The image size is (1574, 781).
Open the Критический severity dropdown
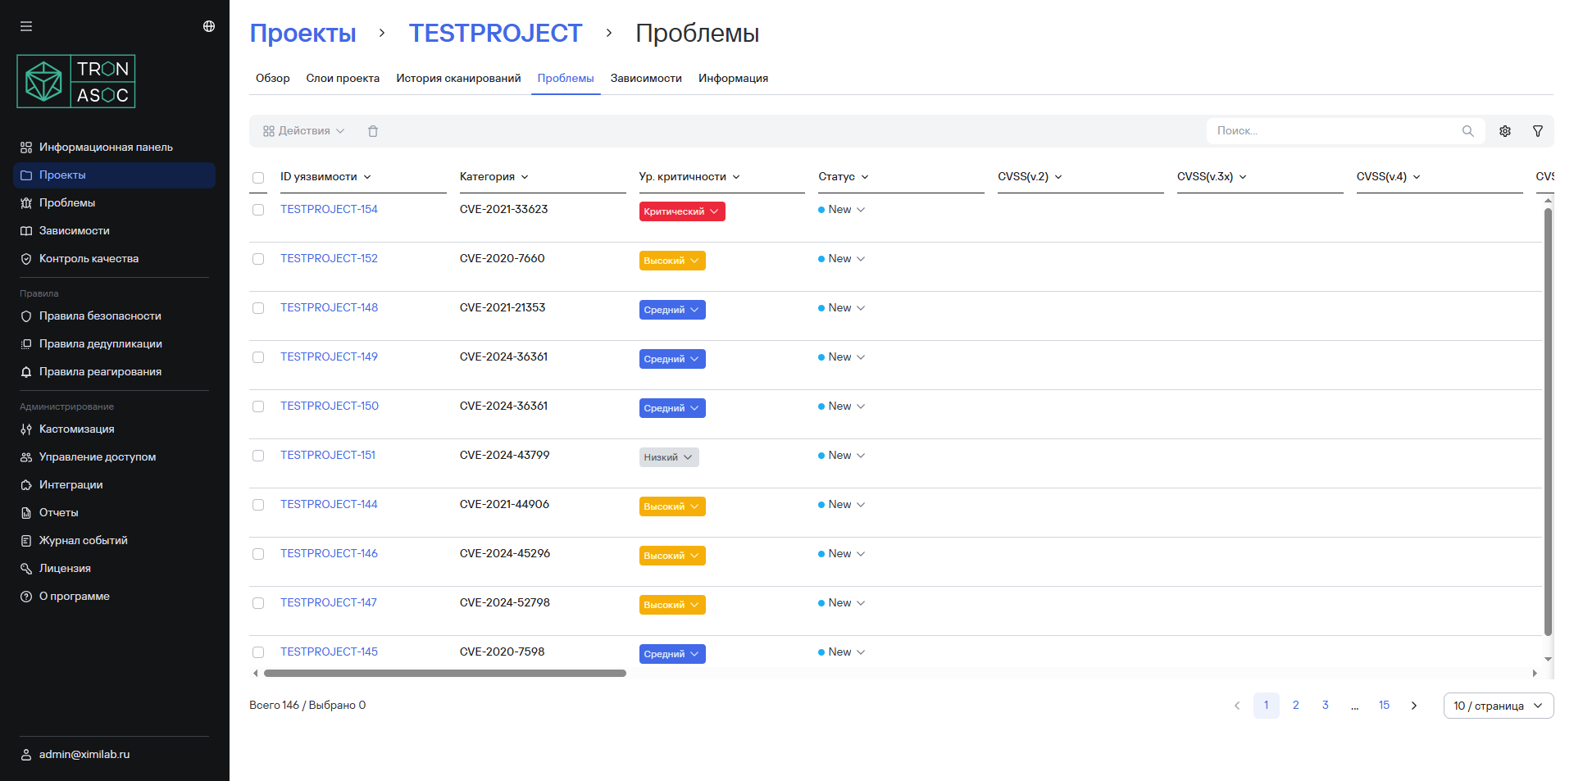681,211
